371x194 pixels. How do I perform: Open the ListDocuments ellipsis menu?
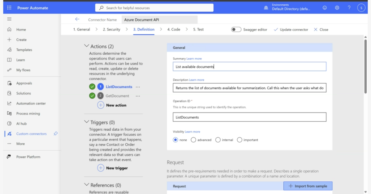pyautogui.click(x=138, y=87)
